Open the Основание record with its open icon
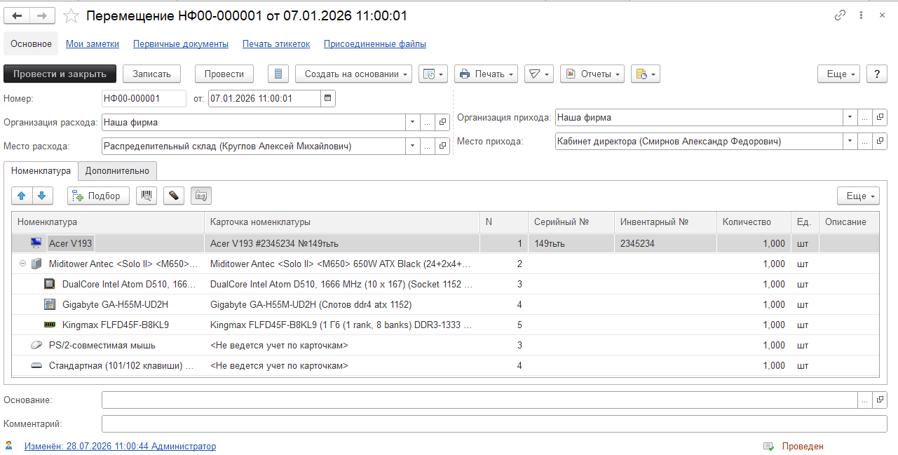The image size is (898, 455). point(880,400)
